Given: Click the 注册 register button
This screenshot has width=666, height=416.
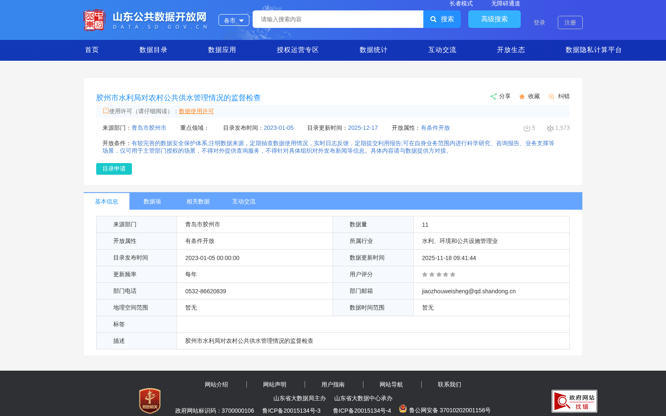Looking at the screenshot, I should coord(570,22).
